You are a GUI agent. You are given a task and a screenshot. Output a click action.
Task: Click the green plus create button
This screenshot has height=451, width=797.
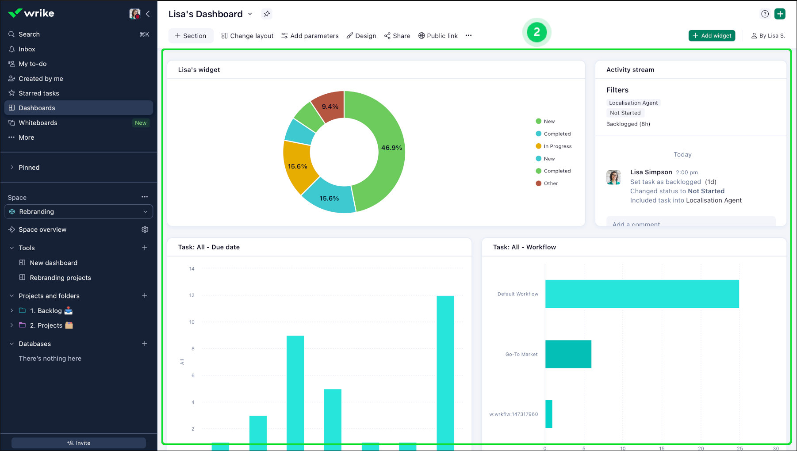pyautogui.click(x=780, y=14)
